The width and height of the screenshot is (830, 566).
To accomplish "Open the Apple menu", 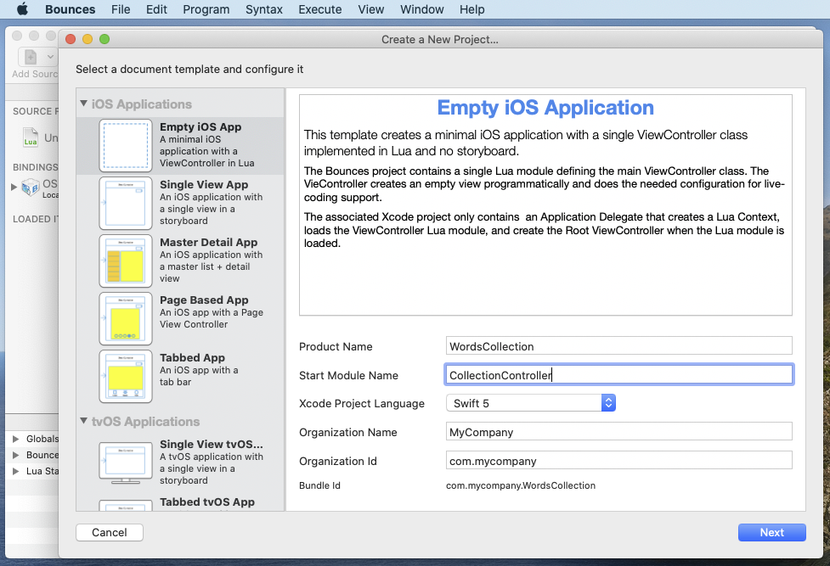I will click(x=22, y=9).
